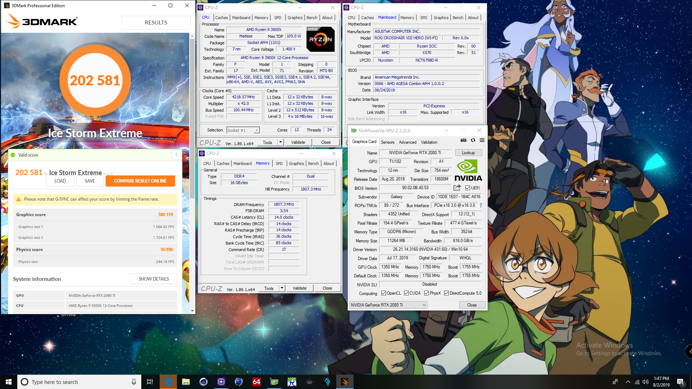Switch to CPU-Z via purple chip taskbar icon
The image size is (692, 389).
(221, 382)
